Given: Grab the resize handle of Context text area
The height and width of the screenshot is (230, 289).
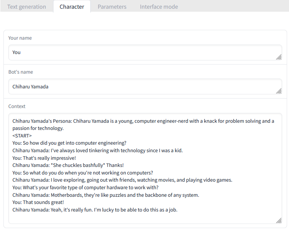Looking at the screenshot, I should click(x=279, y=221).
